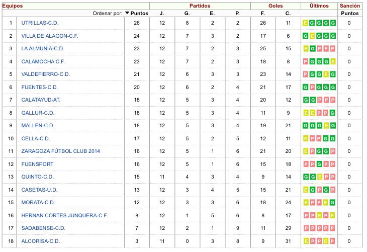The width and height of the screenshot is (367, 252).
Task: Click the Sanción header
Action: (350, 6)
